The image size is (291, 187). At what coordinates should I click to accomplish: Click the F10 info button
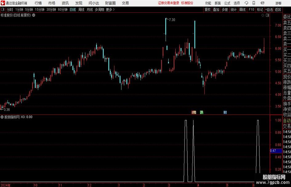(x=251, y=10)
